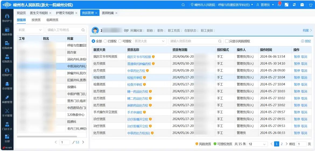
Task: Go to next page of the qualification table
Action: (x=287, y=144)
